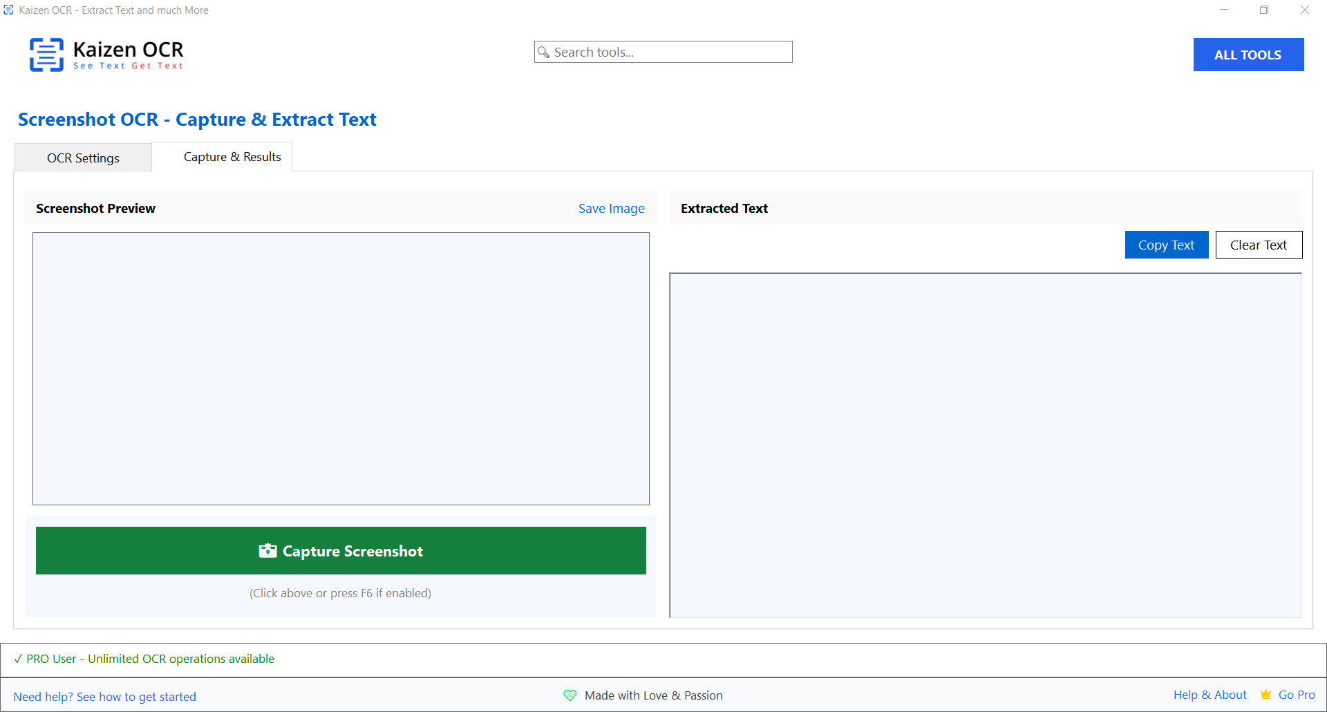Switch to the OCR Settings tab
The image size is (1327, 712).
click(x=83, y=157)
